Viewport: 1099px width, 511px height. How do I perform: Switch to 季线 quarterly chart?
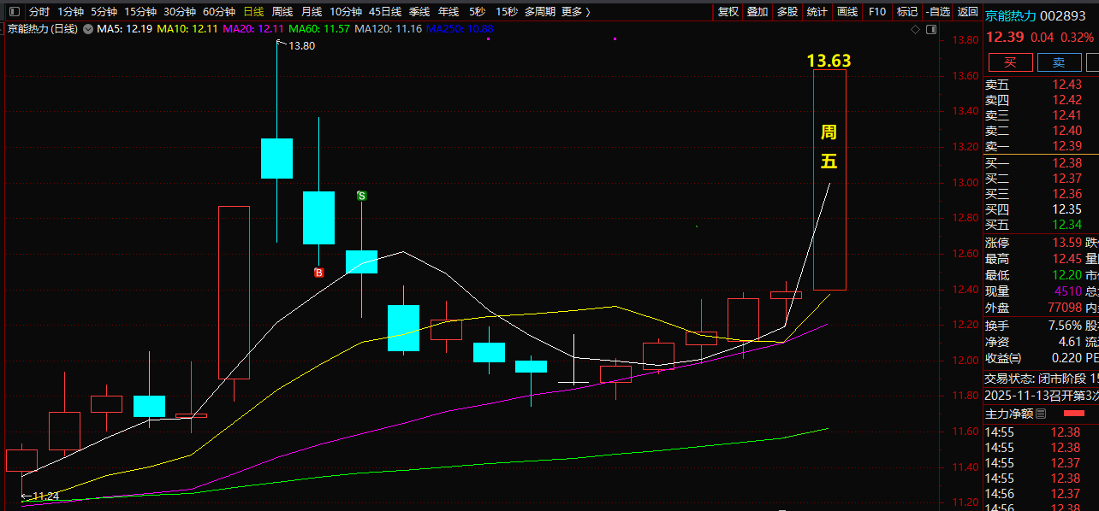(x=419, y=12)
